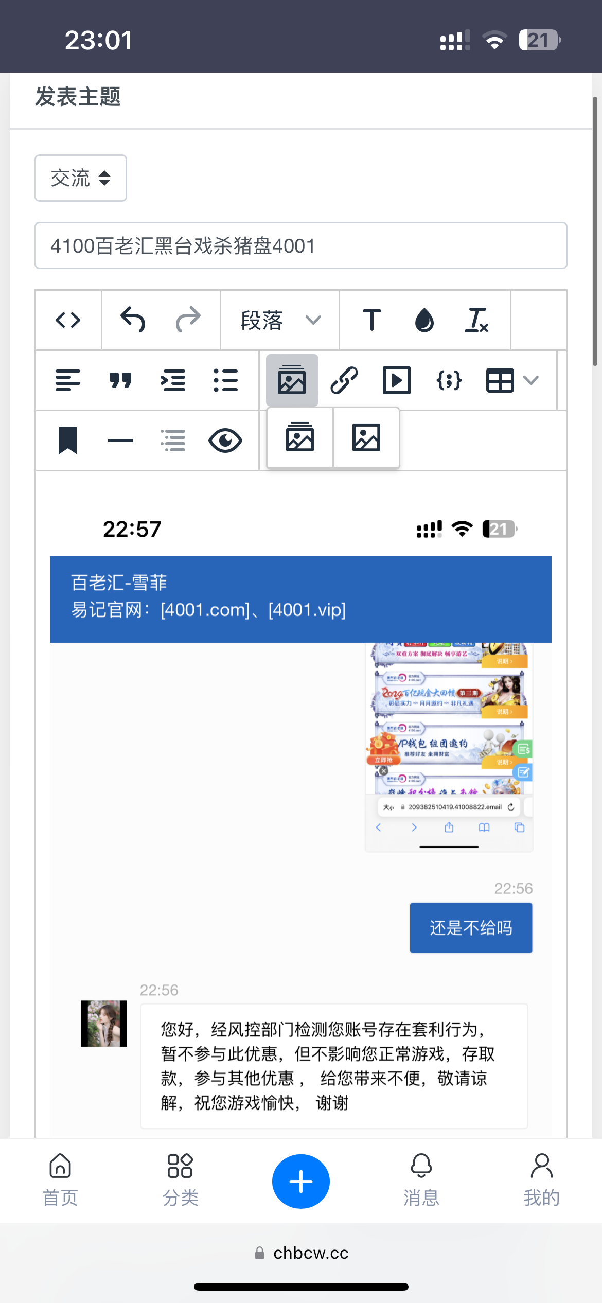Open the text alignment tool
602x1303 pixels.
coord(68,380)
